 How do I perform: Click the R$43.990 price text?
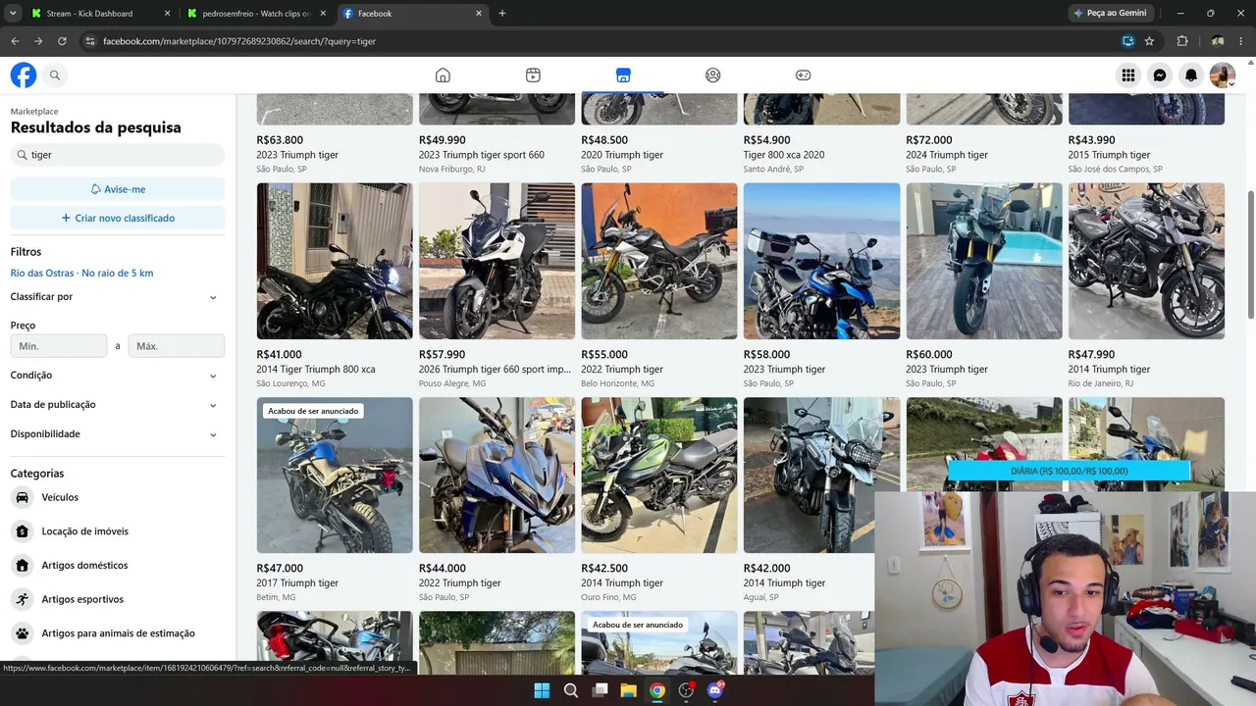[x=1092, y=140]
